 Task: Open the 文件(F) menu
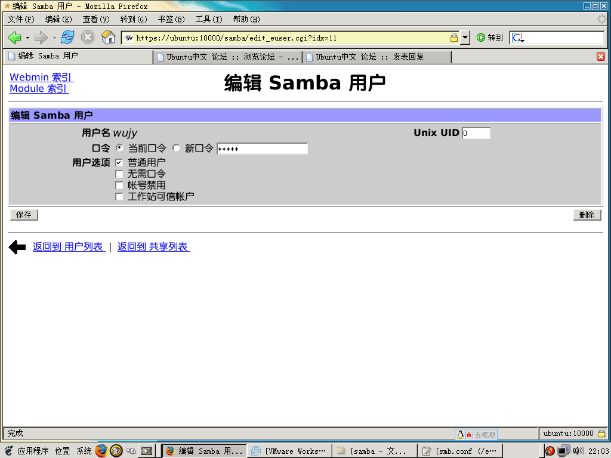21,20
